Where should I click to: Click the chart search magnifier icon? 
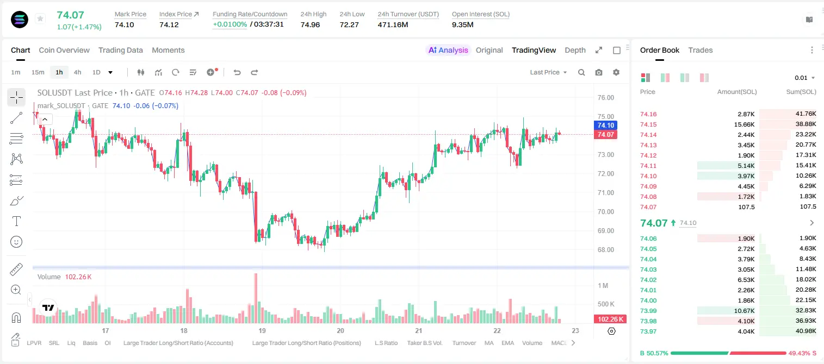(x=581, y=72)
